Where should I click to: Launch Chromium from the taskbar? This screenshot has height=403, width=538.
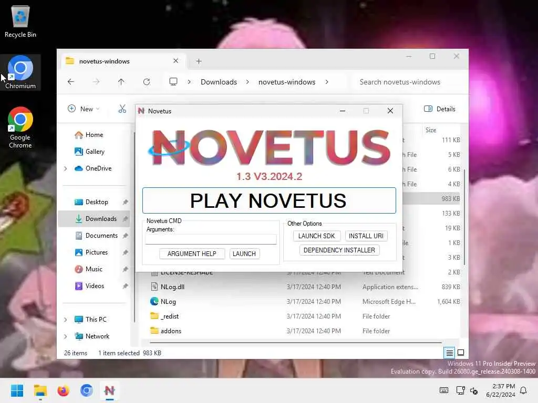tap(87, 390)
